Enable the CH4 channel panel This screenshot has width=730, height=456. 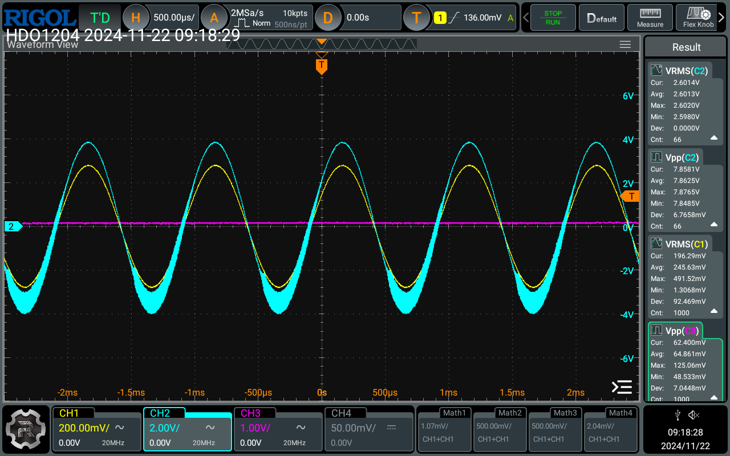click(368, 429)
